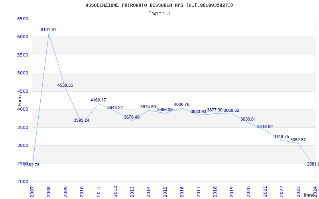This screenshot has width=319, height=199.
Task: Select the 2021 year axis label
Action: coord(265,192)
